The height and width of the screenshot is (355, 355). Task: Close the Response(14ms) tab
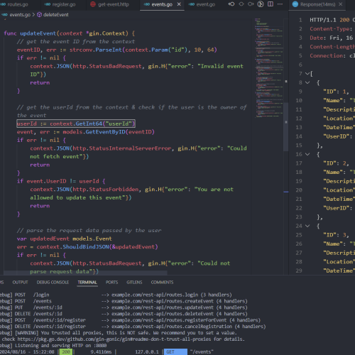(340, 4)
